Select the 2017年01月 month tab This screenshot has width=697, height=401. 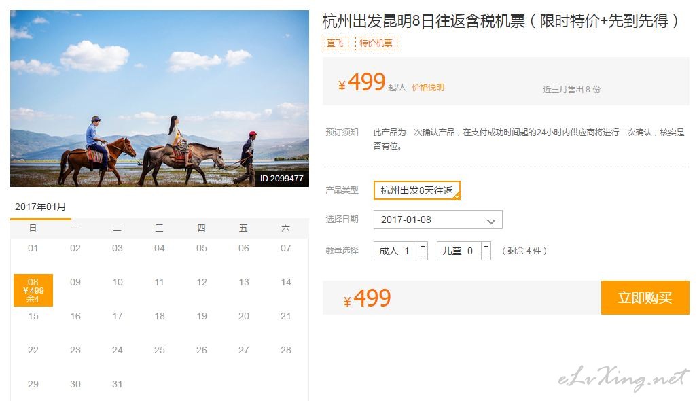[41, 207]
